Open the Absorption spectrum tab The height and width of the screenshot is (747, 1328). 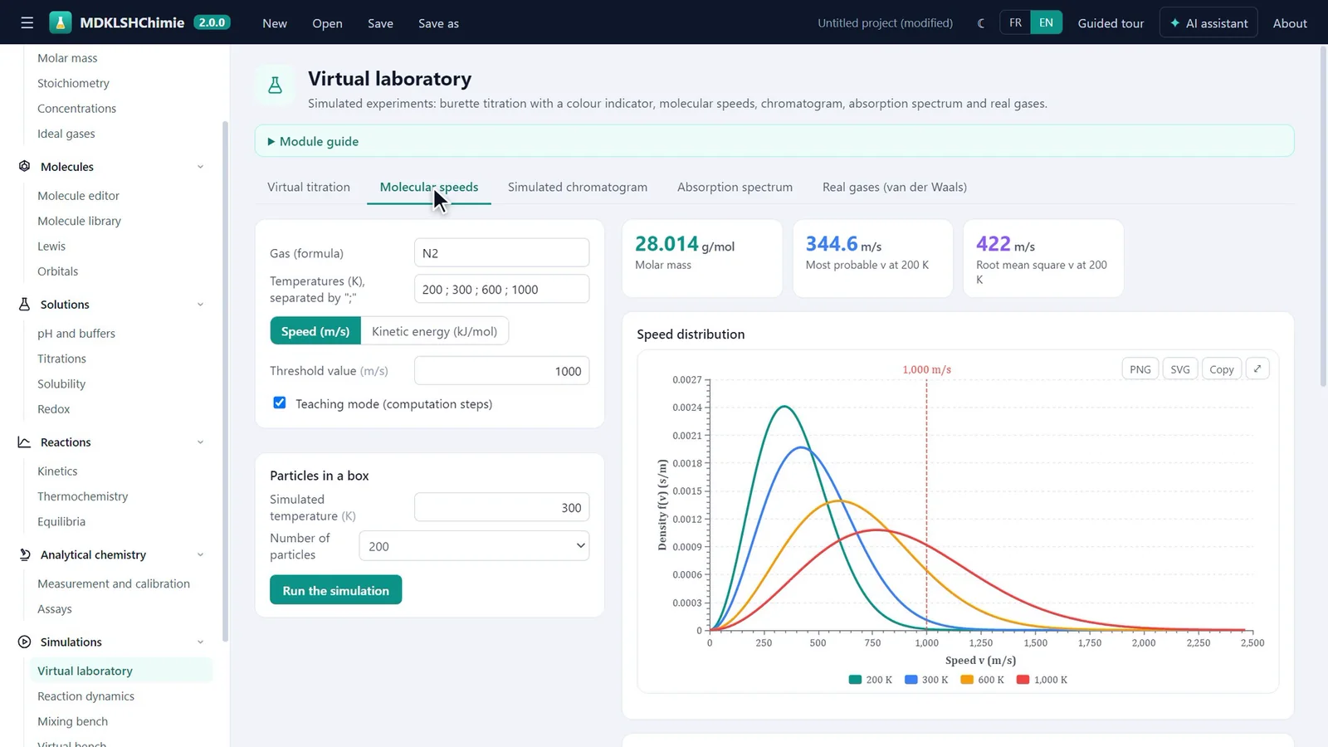(735, 187)
